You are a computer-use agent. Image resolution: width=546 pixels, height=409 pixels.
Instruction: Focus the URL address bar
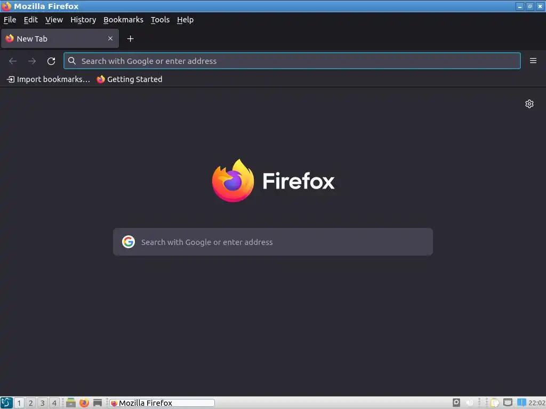292,61
